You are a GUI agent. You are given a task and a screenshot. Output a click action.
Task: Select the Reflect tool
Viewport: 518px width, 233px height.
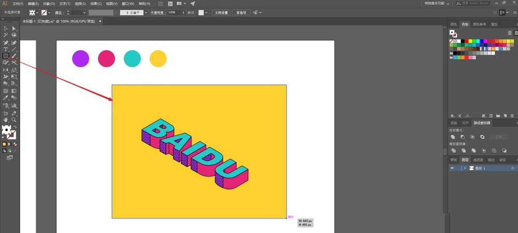point(6,70)
